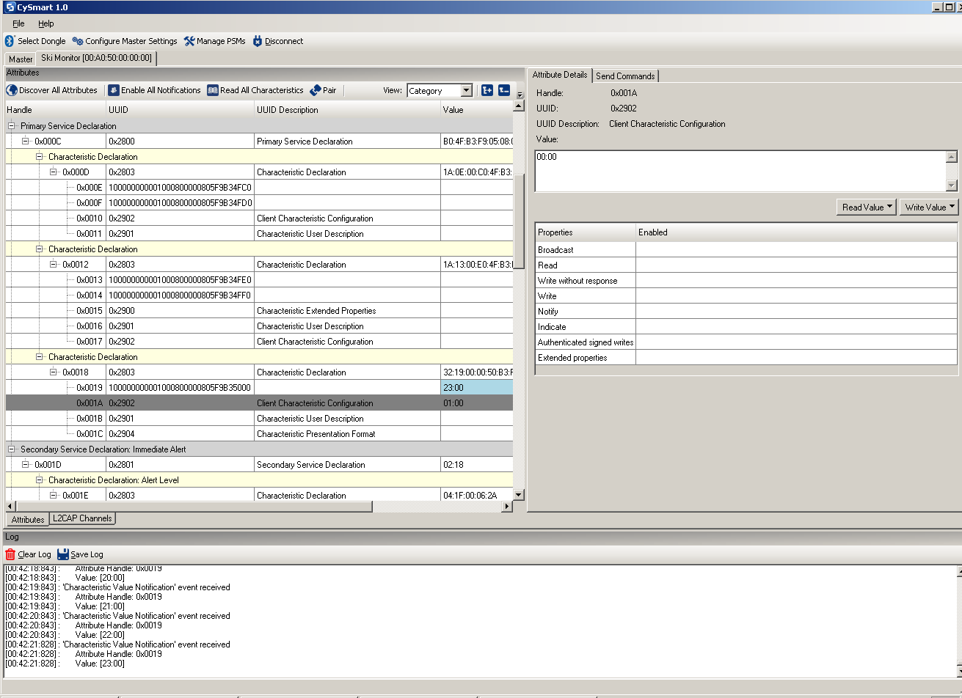Collapse the Primary Service Declaration group
The image size is (962, 698).
12,126
